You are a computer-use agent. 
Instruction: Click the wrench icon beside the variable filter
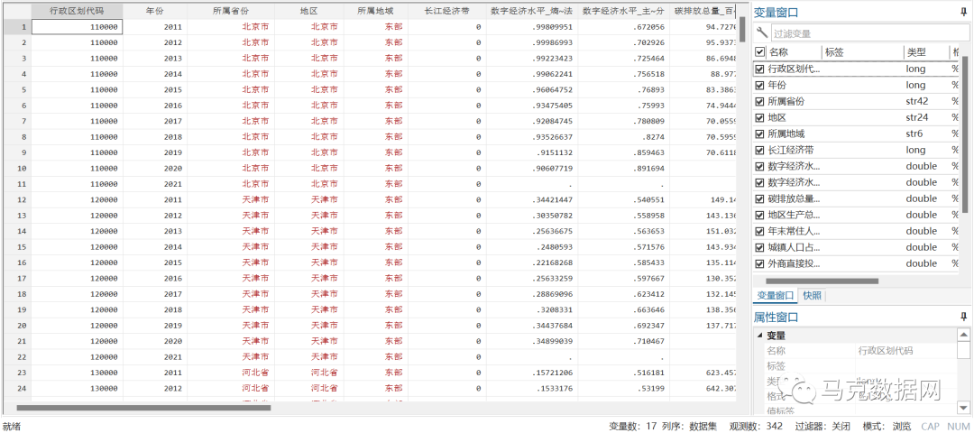[761, 32]
